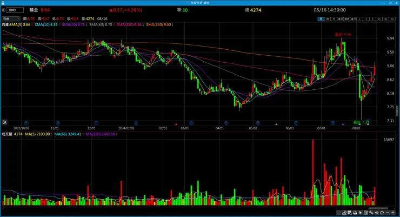Open the chart indicator tool icon
Viewport: 400px width, 217px height.
tap(344, 213)
